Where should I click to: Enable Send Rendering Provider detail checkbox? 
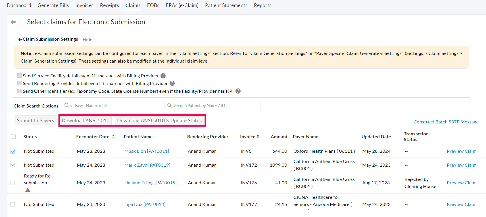pyautogui.click(x=20, y=83)
